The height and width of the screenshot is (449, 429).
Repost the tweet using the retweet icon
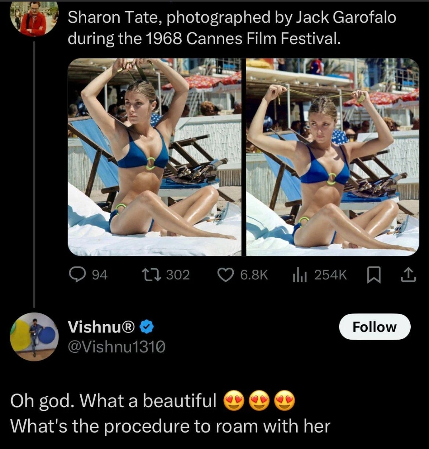(x=152, y=275)
